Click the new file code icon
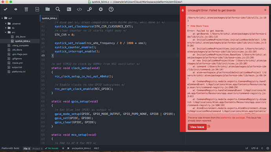 click(37, 9)
